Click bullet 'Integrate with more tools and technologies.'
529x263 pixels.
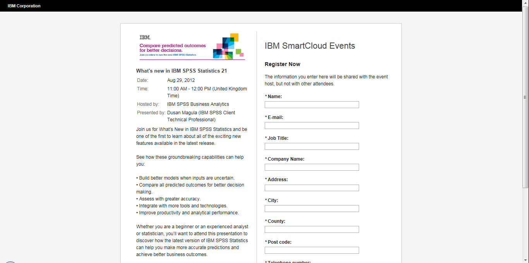point(182,206)
